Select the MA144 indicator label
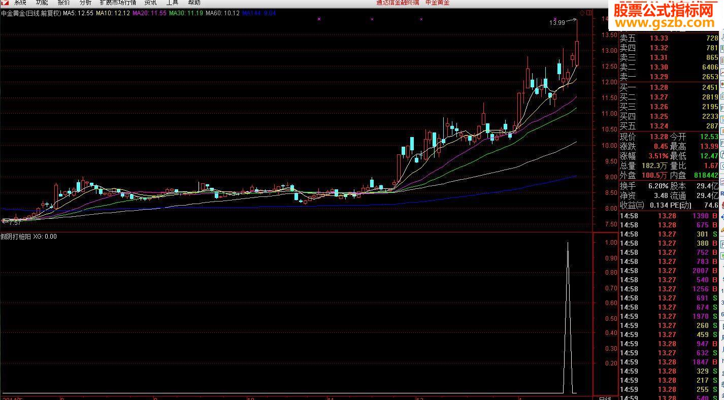The image size is (724, 400). [259, 14]
